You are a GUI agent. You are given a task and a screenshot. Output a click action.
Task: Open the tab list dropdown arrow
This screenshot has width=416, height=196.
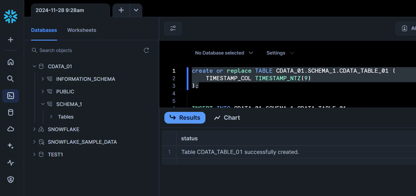pos(136,10)
